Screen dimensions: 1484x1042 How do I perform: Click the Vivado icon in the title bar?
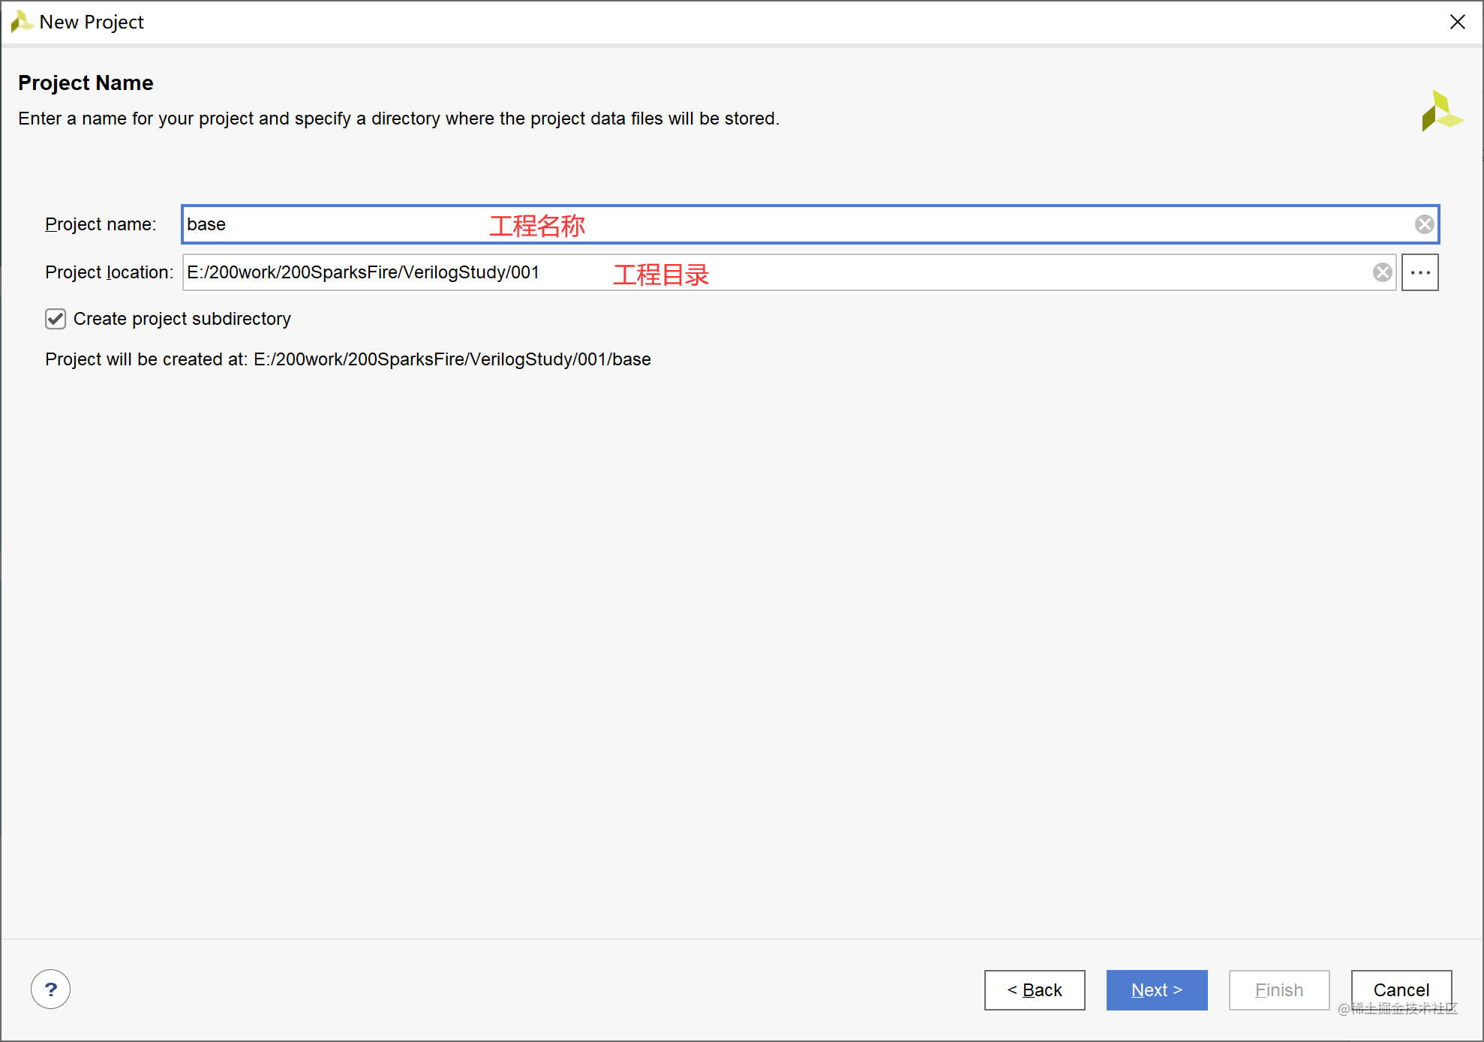[x=21, y=22]
